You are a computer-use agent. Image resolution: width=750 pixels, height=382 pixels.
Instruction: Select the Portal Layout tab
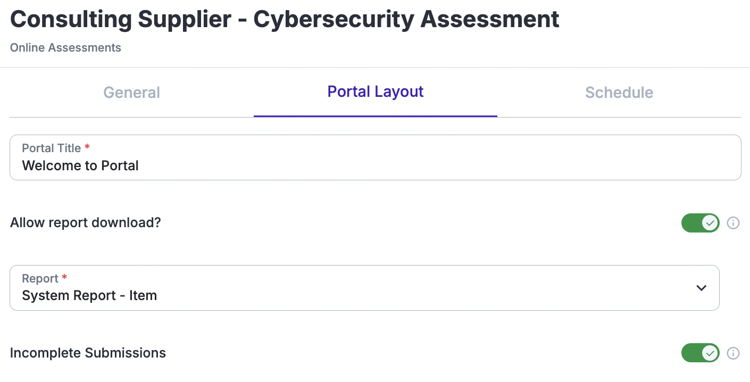(x=375, y=92)
